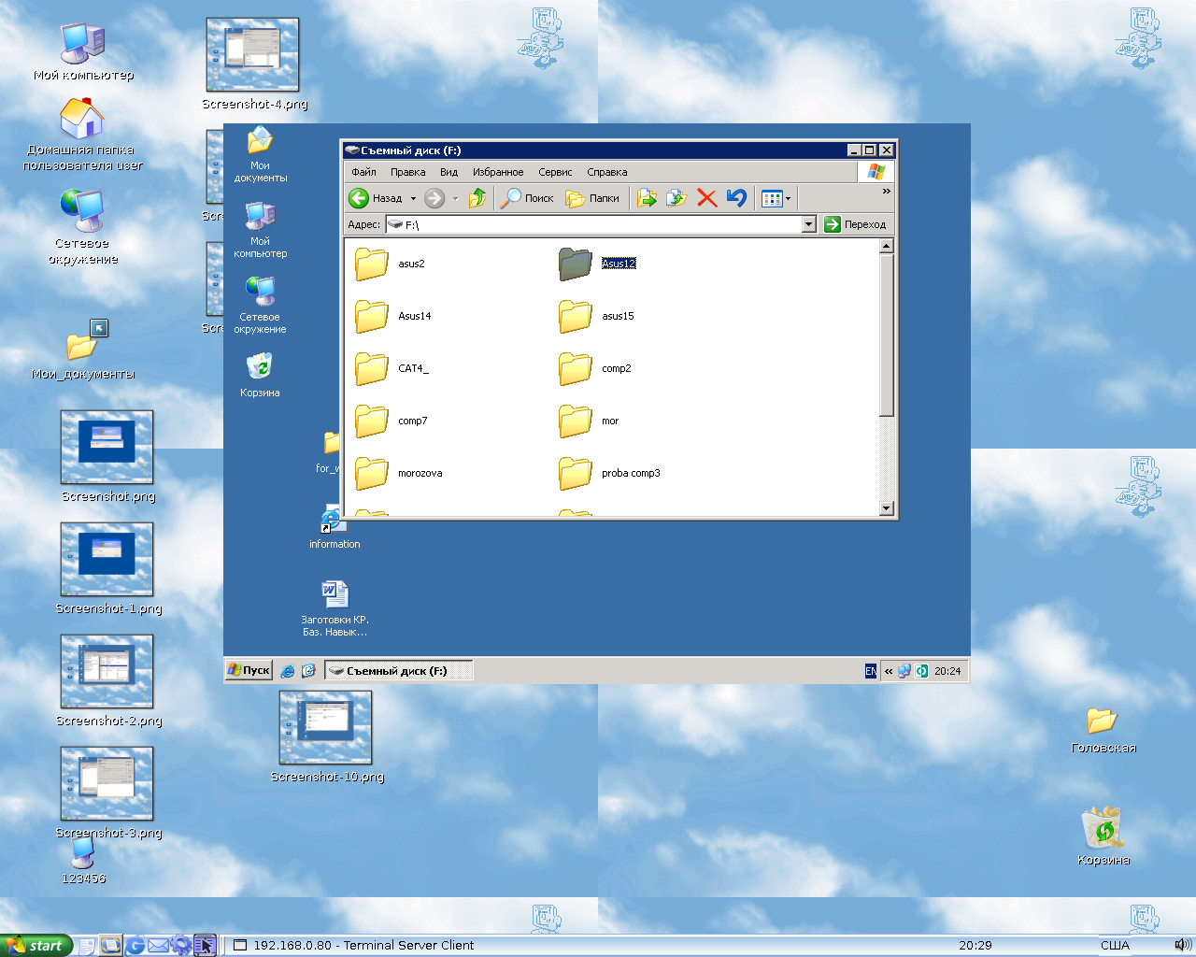Open the Сервис menu
The width and height of the screenshot is (1196, 957).
[x=555, y=172]
